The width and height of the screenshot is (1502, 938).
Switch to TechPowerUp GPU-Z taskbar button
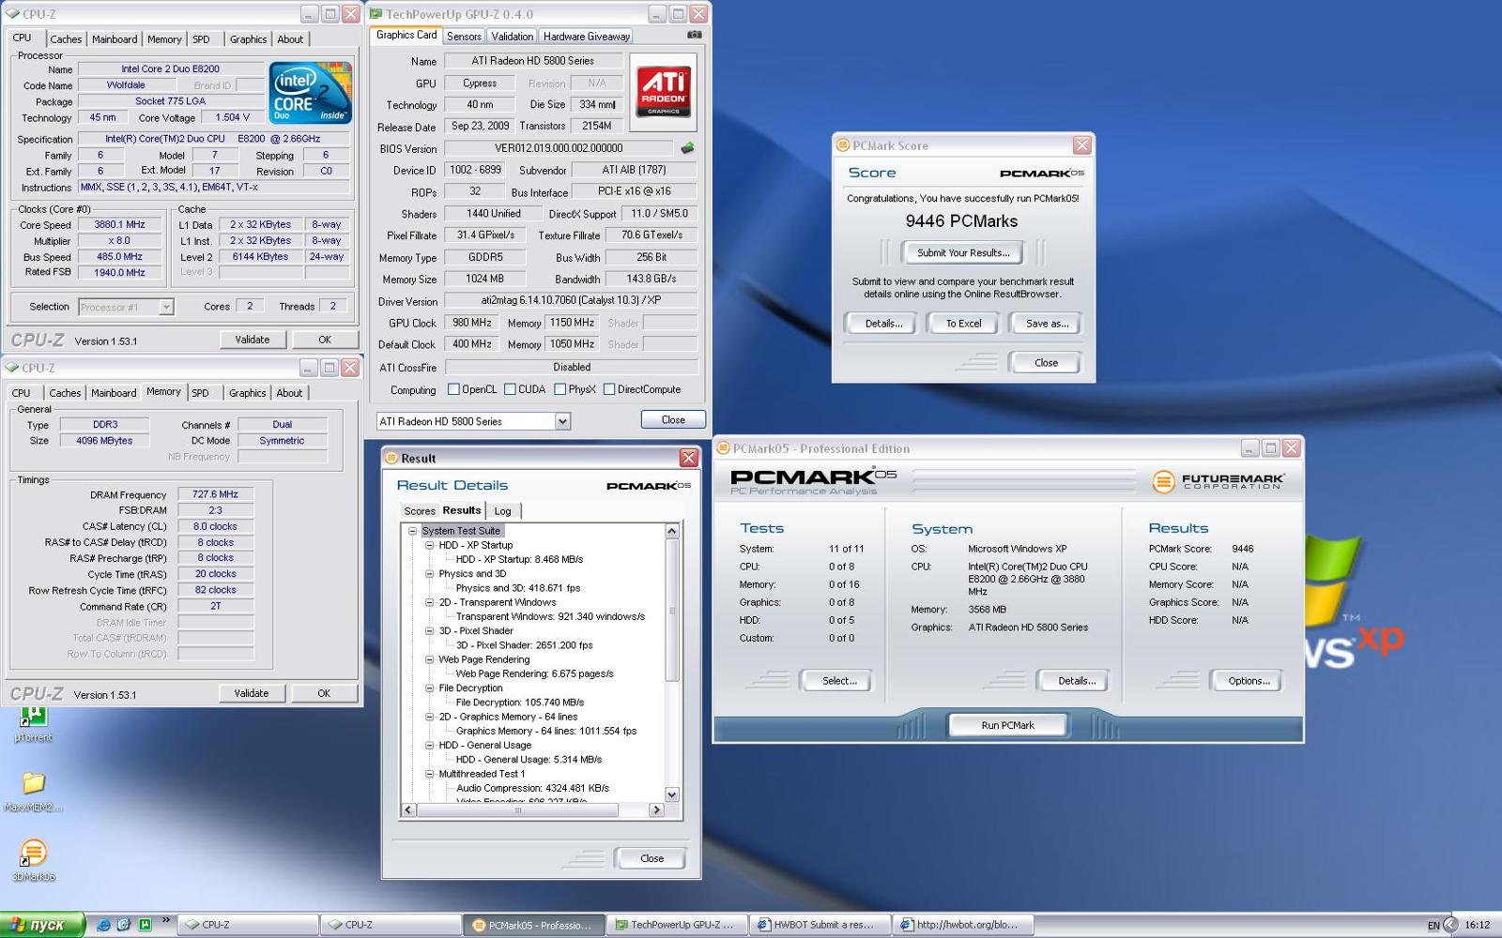pos(676,925)
